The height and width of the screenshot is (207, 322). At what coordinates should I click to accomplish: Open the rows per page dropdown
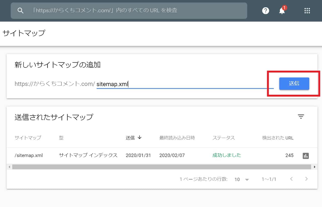(242, 179)
